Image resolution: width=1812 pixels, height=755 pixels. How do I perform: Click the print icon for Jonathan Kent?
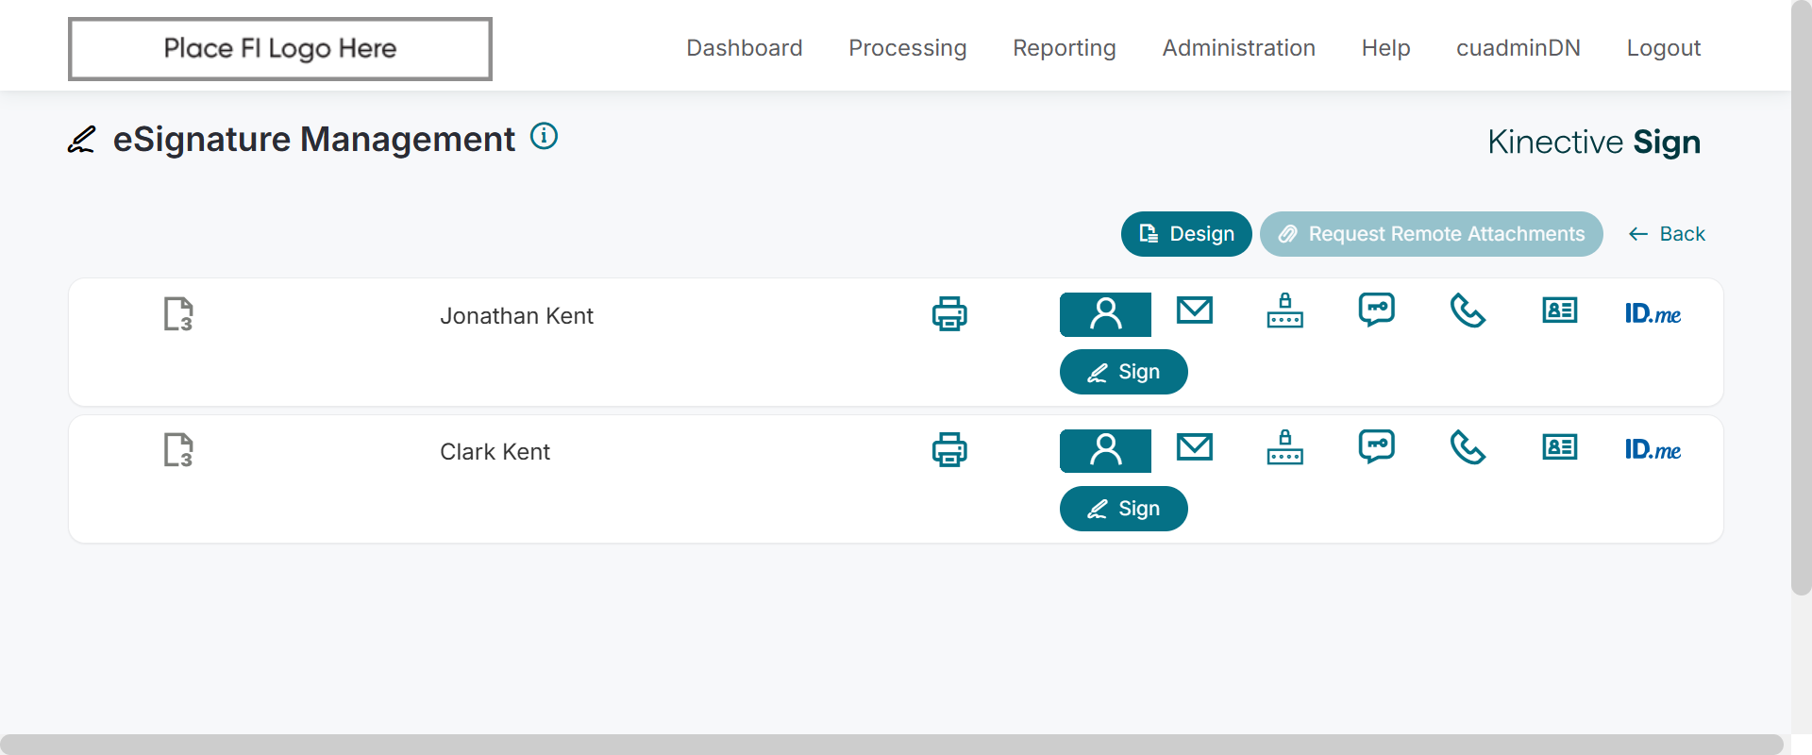(949, 314)
